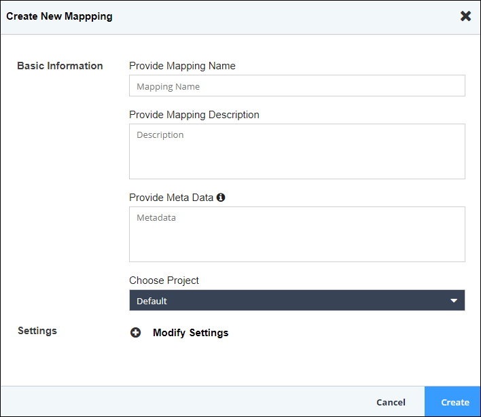
Task: Select the Settings section heading
Action: [37, 331]
